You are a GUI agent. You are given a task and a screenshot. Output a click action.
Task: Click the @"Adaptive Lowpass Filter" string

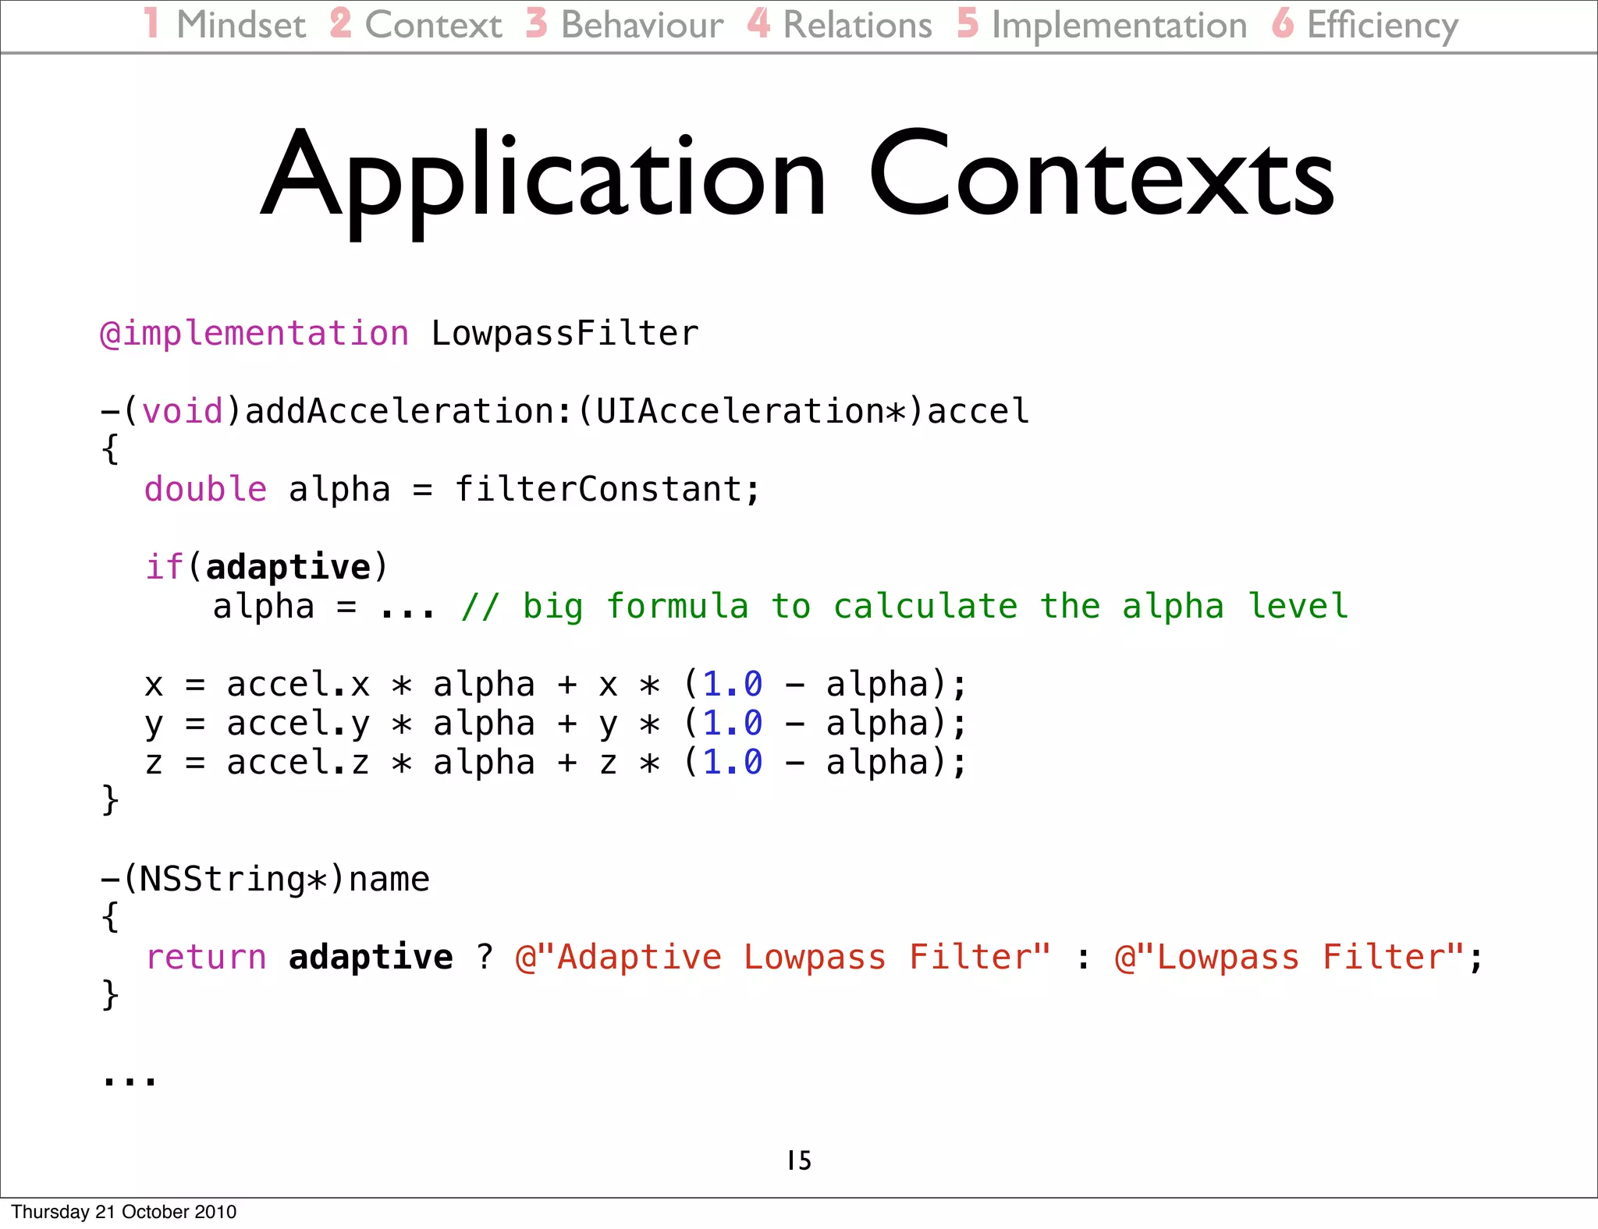pyautogui.click(x=783, y=958)
